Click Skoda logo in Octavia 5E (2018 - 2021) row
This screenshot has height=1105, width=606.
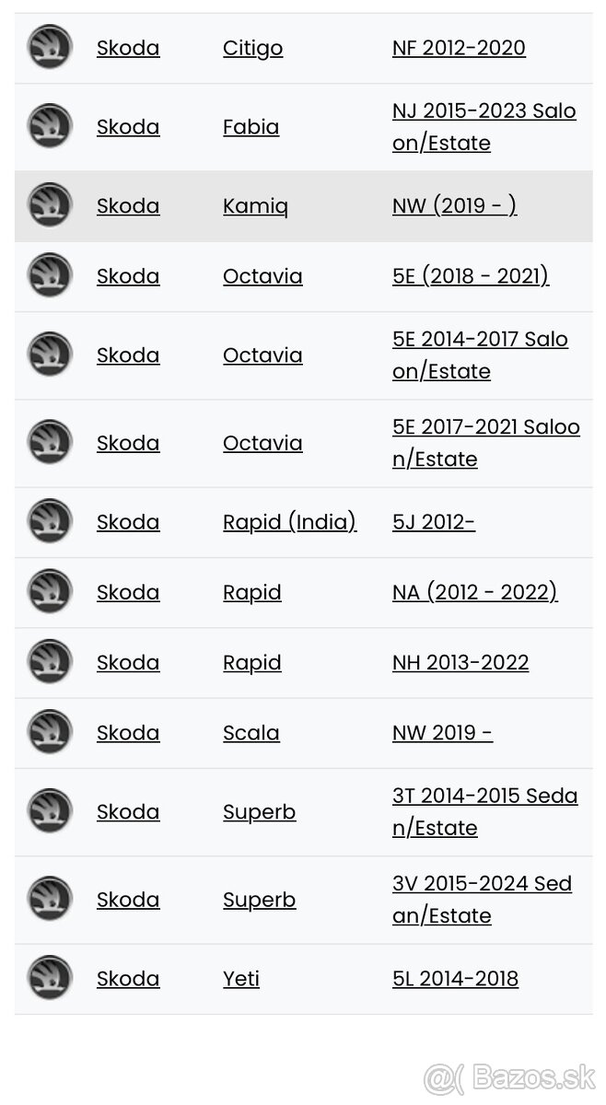[50, 276]
